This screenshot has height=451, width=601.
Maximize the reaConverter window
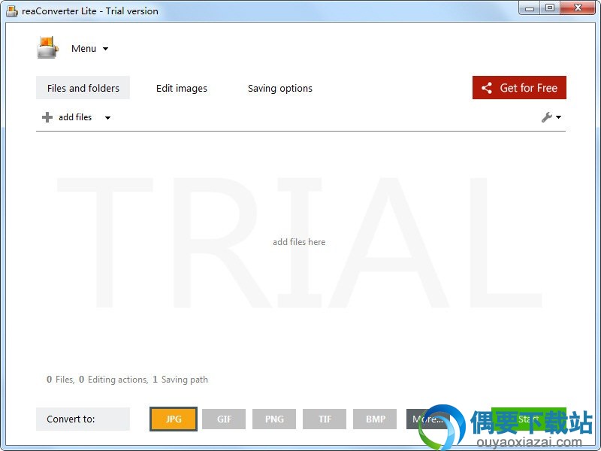point(550,8)
